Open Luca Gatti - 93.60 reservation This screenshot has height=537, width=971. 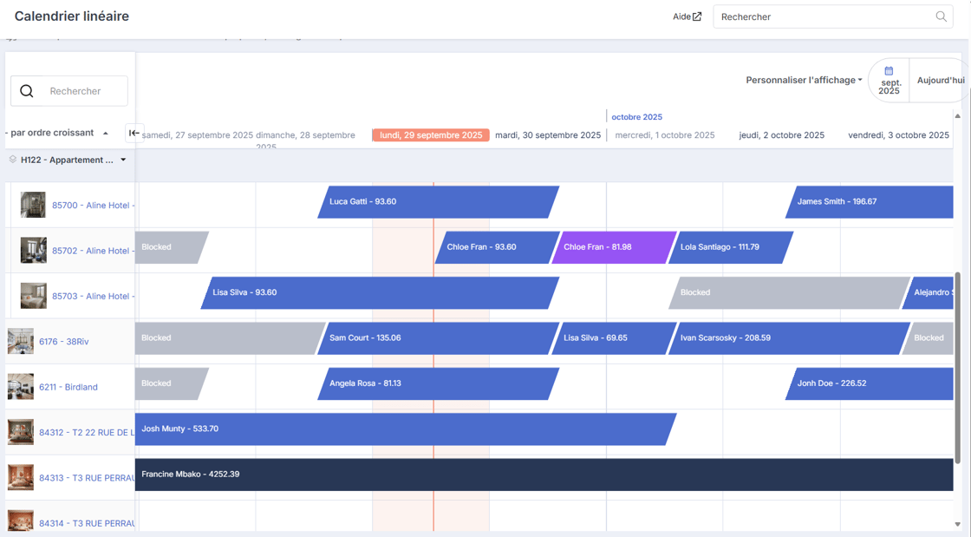coord(439,202)
